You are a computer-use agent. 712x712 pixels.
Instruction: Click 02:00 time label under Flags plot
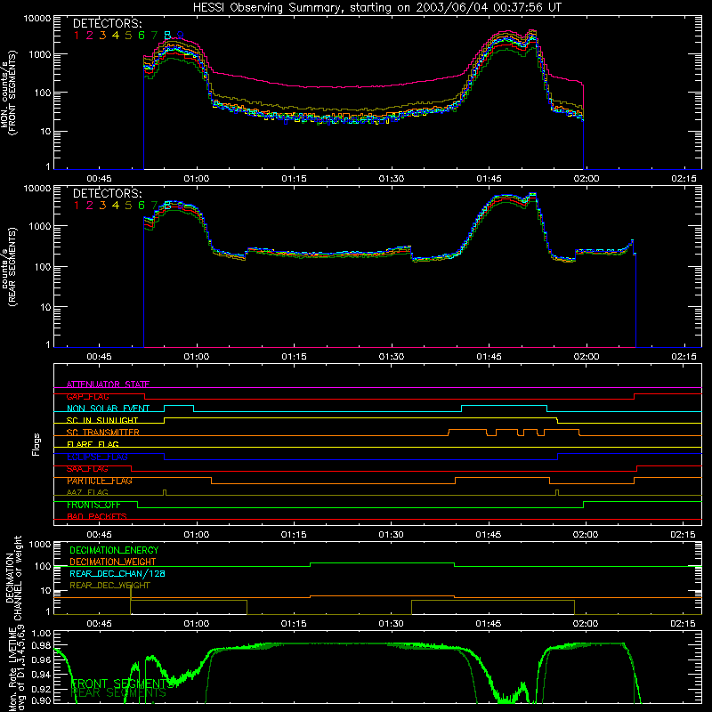pos(586,535)
